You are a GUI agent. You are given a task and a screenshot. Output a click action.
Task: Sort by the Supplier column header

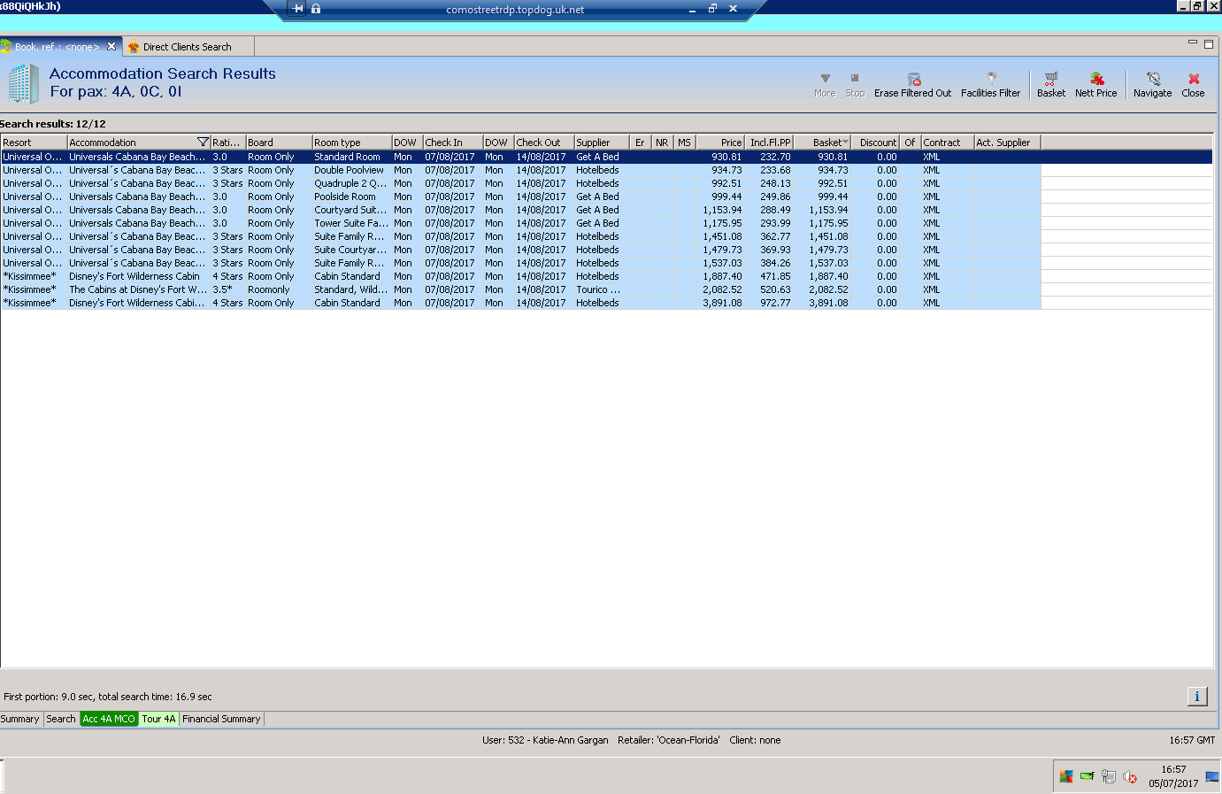(x=602, y=143)
